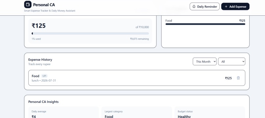
Task: Click the Food label in category breakdown
Action: click(169, 21)
